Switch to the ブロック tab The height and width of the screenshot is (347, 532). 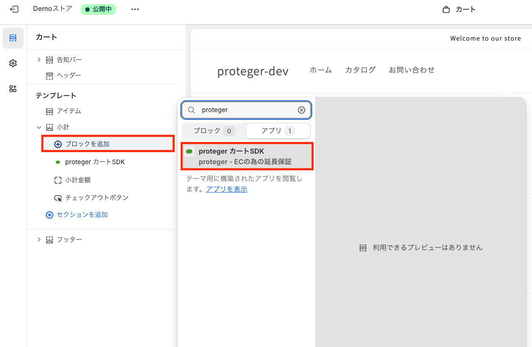[x=214, y=131]
